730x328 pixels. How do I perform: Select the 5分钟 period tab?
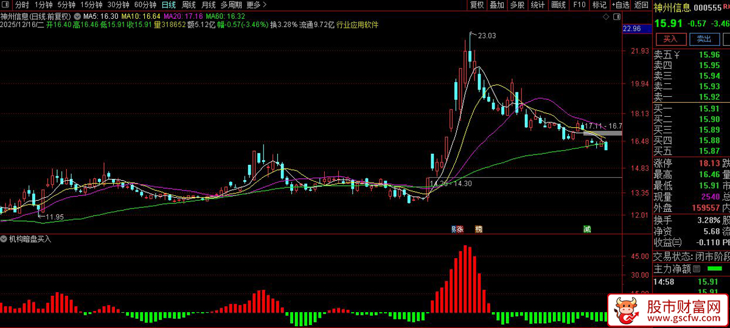[66, 5]
